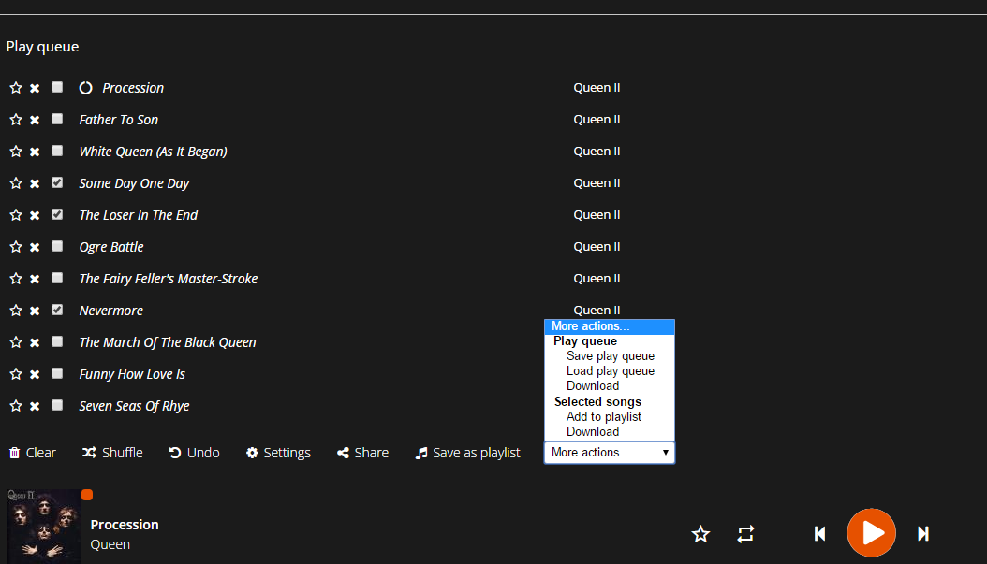This screenshot has width=987, height=564.
Task: Check the Father To Son checkbox
Action: pyautogui.click(x=57, y=119)
